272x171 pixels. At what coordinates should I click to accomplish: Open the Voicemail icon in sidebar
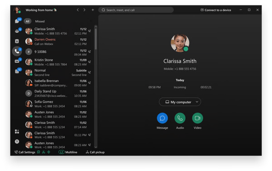[x=17, y=61]
